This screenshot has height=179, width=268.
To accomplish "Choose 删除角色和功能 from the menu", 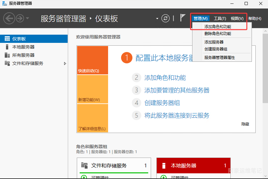I will [222, 34].
